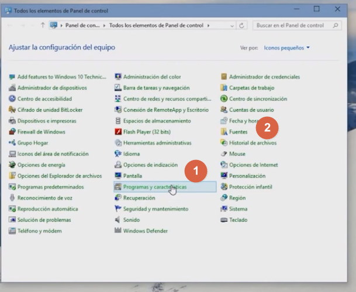Viewport: 356px width, 292px height.
Task: Open the Windows Defender icon
Action: tap(118, 231)
